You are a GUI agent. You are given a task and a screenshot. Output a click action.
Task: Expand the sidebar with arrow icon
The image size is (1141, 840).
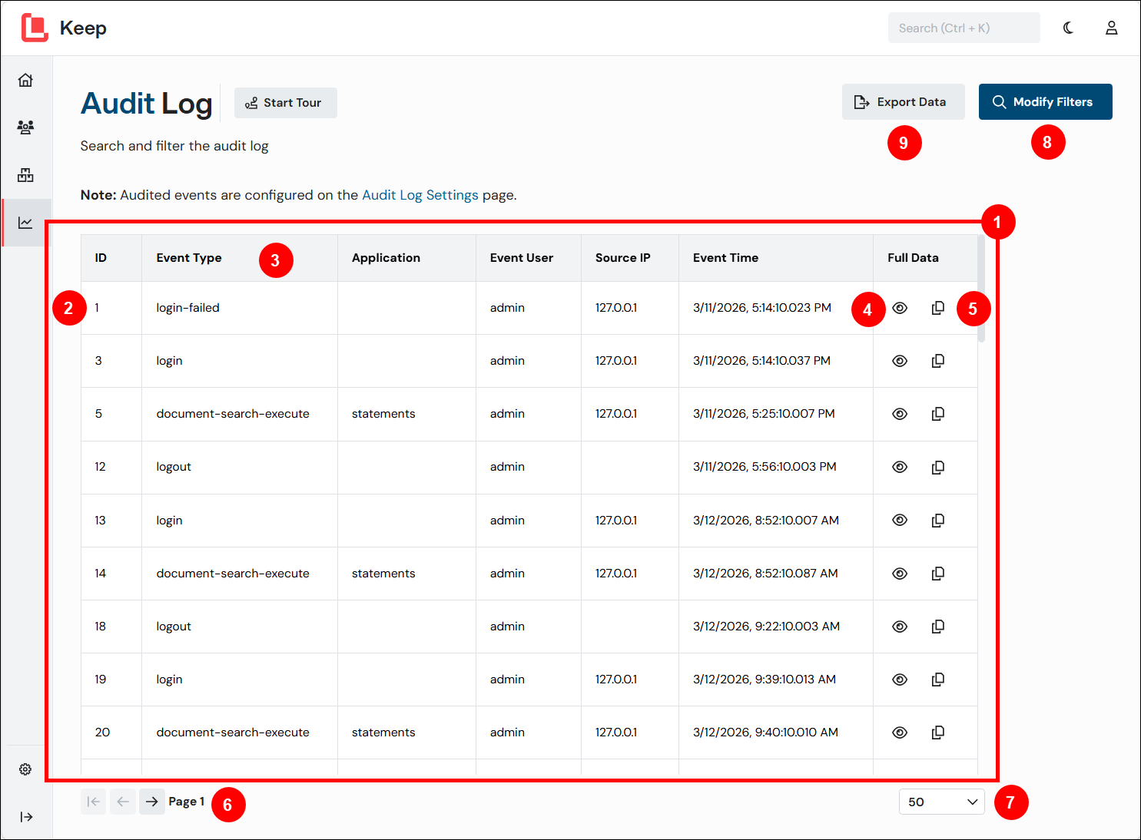(26, 817)
